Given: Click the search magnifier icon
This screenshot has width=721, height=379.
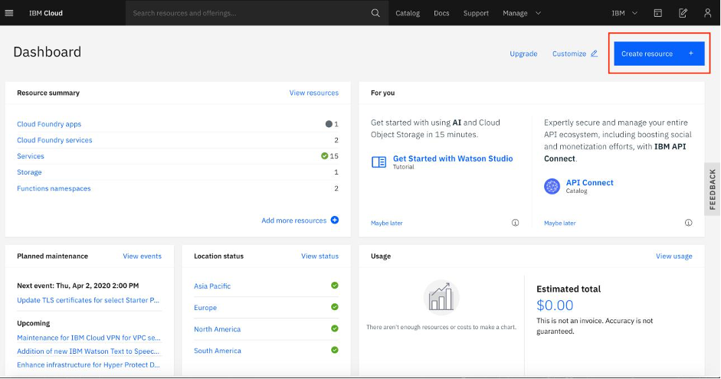Looking at the screenshot, I should 375,13.
